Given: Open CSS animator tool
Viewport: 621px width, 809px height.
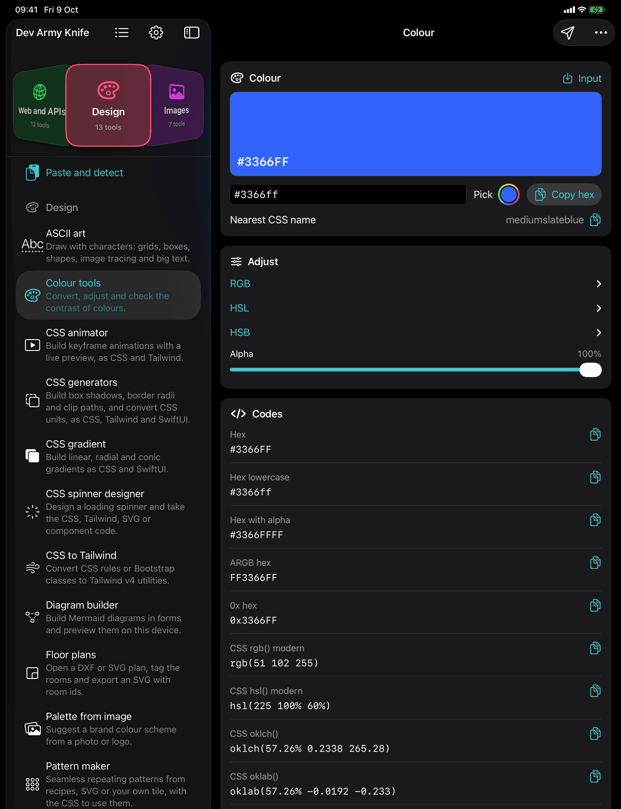Looking at the screenshot, I should pos(108,345).
